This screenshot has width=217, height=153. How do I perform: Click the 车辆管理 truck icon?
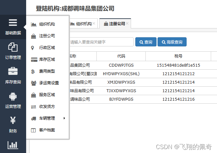click(x=34, y=118)
